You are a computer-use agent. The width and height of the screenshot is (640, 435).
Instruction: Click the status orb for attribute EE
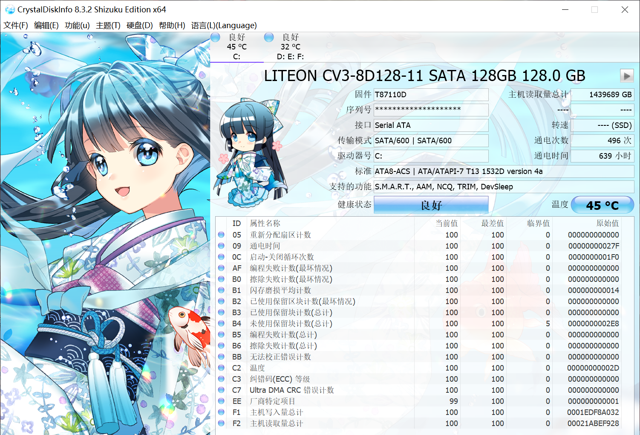point(221,401)
